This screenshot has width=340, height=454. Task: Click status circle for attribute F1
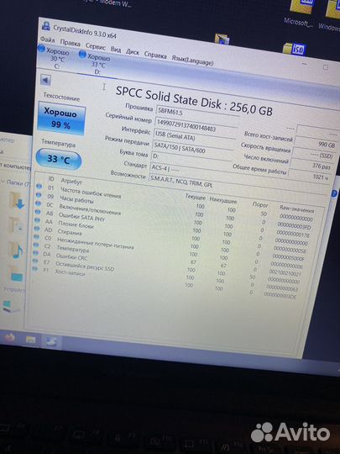pos(34,269)
